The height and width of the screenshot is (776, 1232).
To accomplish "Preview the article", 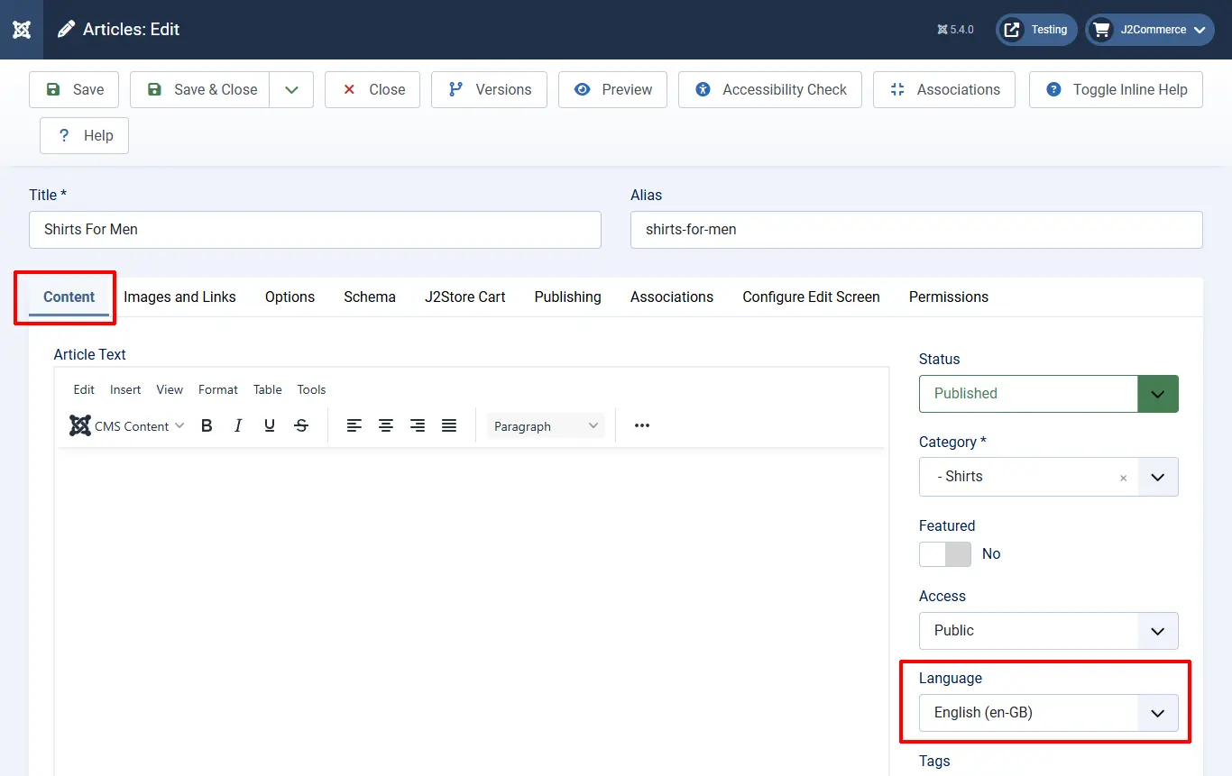I will [x=612, y=89].
